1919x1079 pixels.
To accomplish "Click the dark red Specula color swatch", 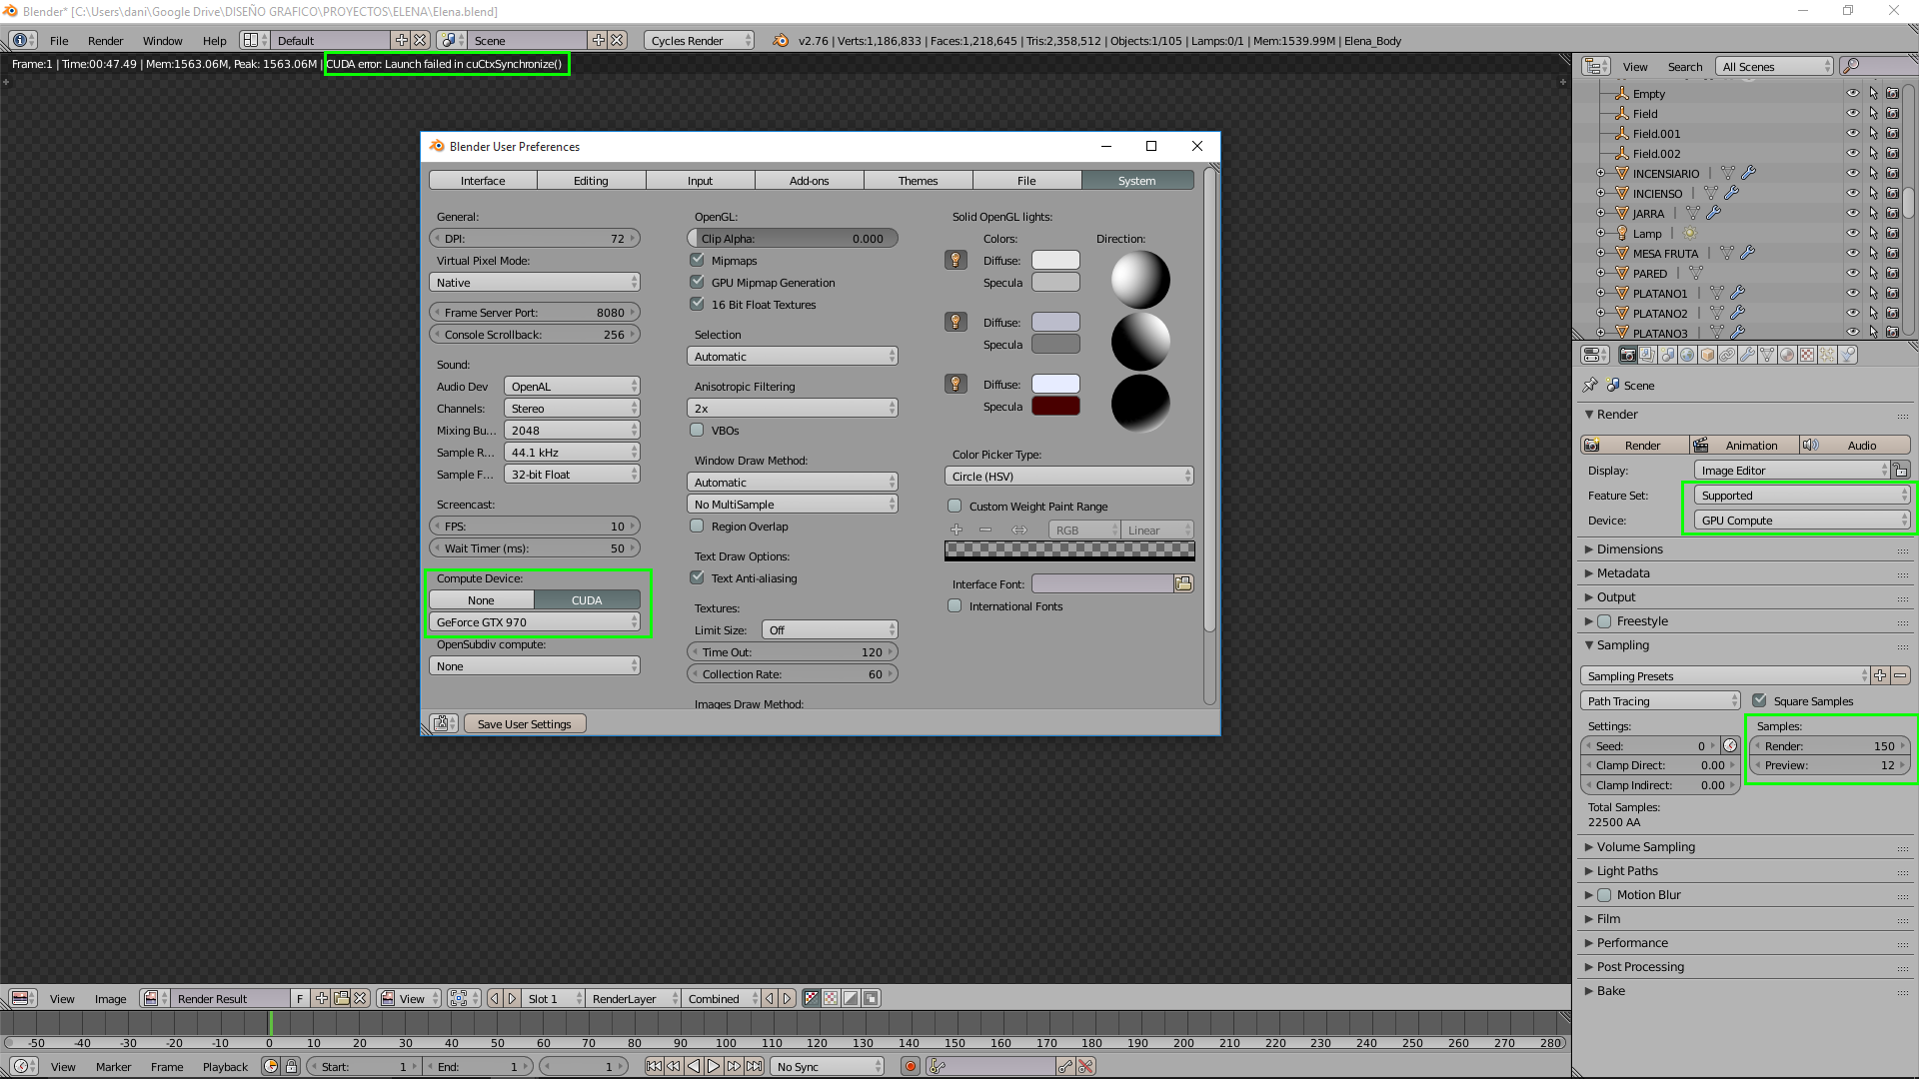I will pyautogui.click(x=1055, y=406).
